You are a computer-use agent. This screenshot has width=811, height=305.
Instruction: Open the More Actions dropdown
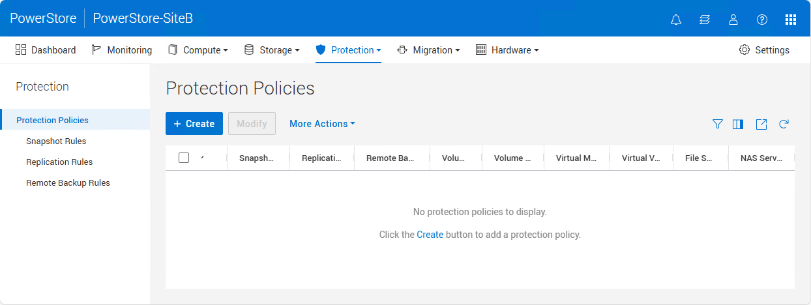pos(322,124)
